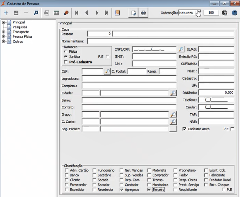
Task: Select Pesquisas in the side tree
Action: click(20, 27)
